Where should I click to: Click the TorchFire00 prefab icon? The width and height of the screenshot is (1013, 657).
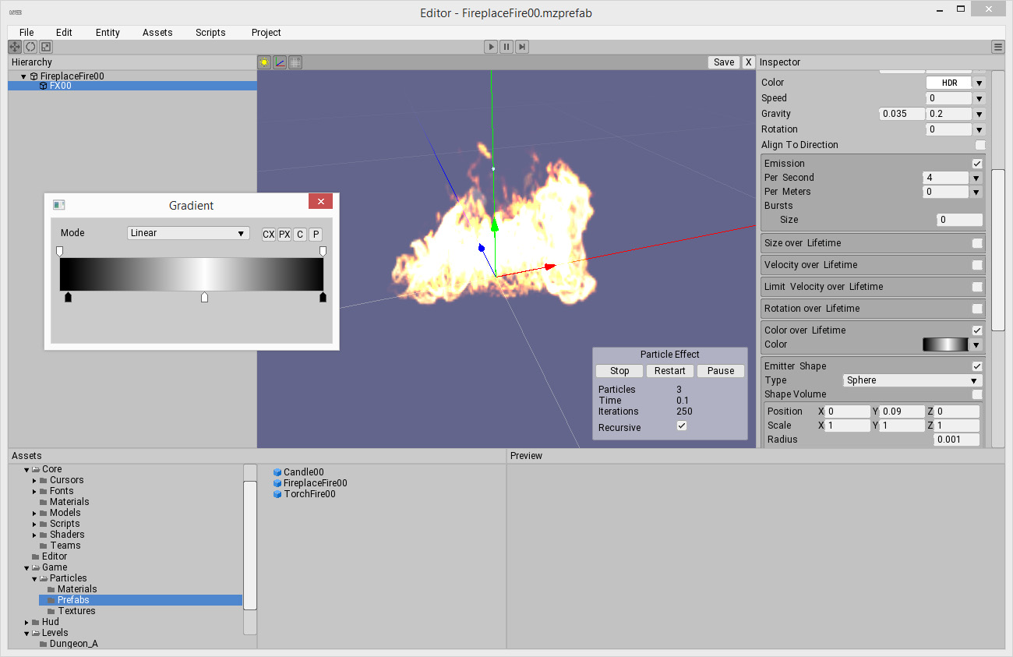pyautogui.click(x=277, y=494)
